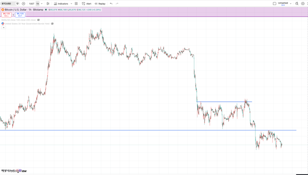Open the quick search magnifier icon
The image size is (308, 175).
[297, 4]
